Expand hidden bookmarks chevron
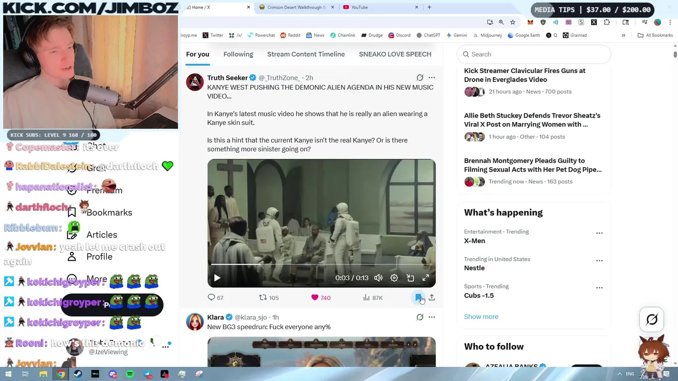The image size is (678, 381). (623, 35)
